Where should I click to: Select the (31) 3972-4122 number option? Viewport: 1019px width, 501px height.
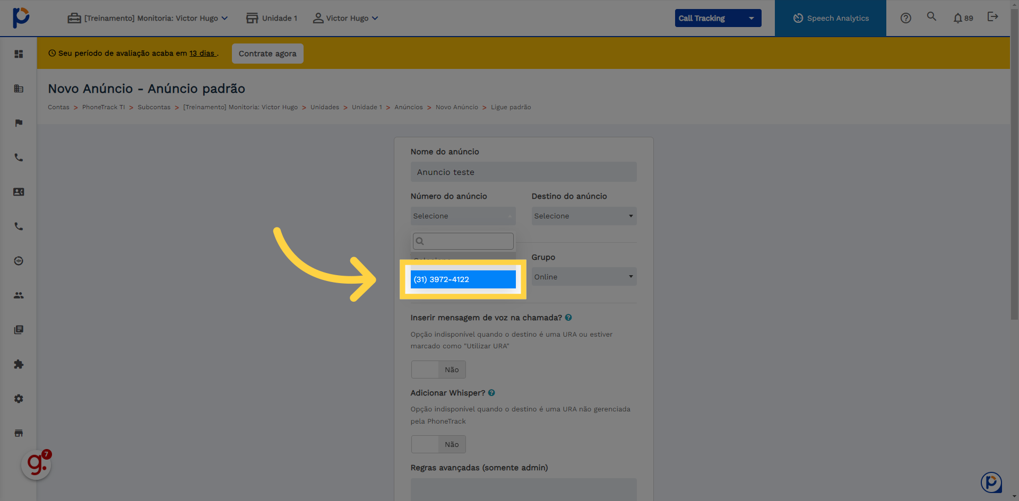[463, 279]
